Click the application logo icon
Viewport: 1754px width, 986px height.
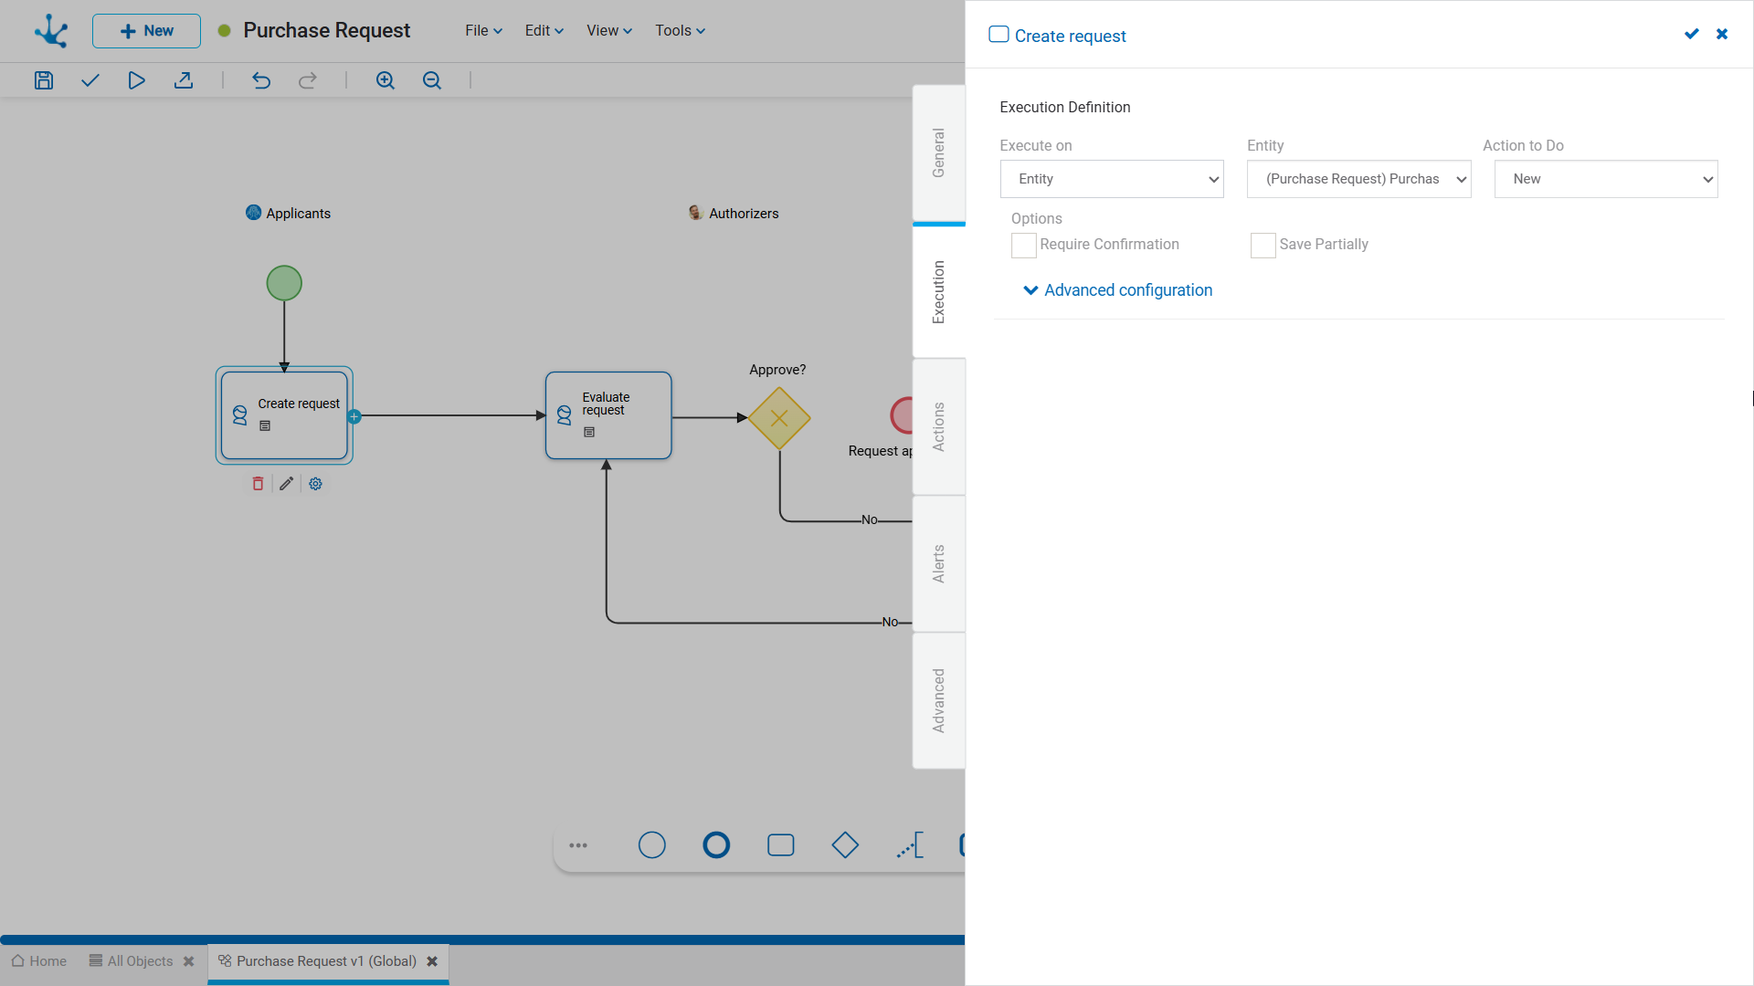click(x=51, y=30)
